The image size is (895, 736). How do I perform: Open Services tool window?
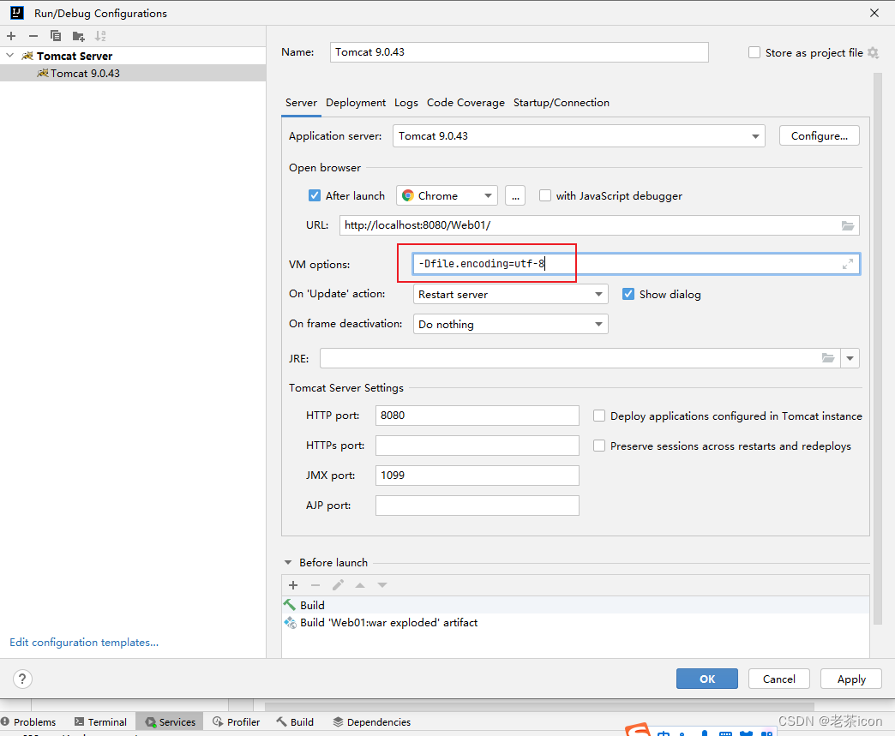pos(170,721)
